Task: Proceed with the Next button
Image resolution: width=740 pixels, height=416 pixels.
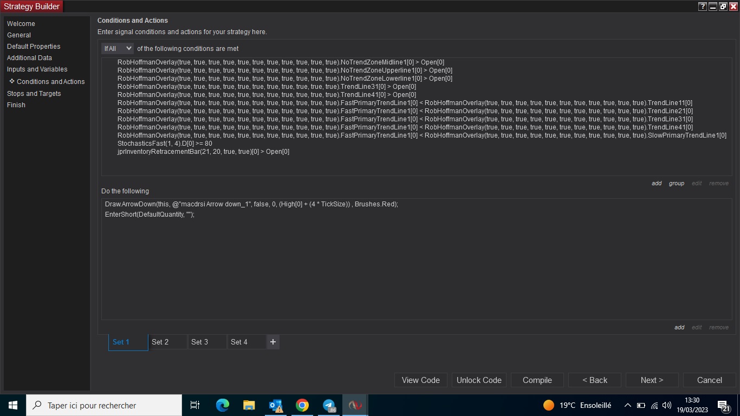Action: (652, 380)
